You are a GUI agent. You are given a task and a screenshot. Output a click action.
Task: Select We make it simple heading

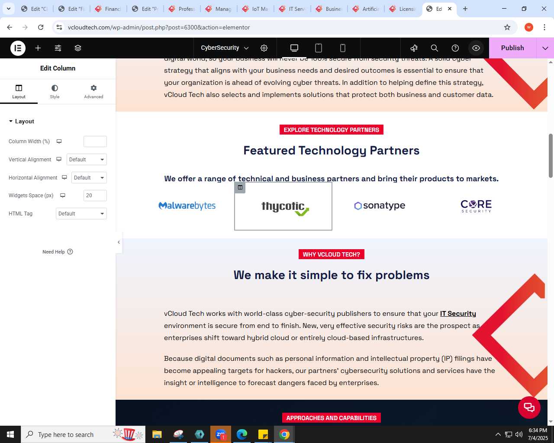(x=332, y=275)
